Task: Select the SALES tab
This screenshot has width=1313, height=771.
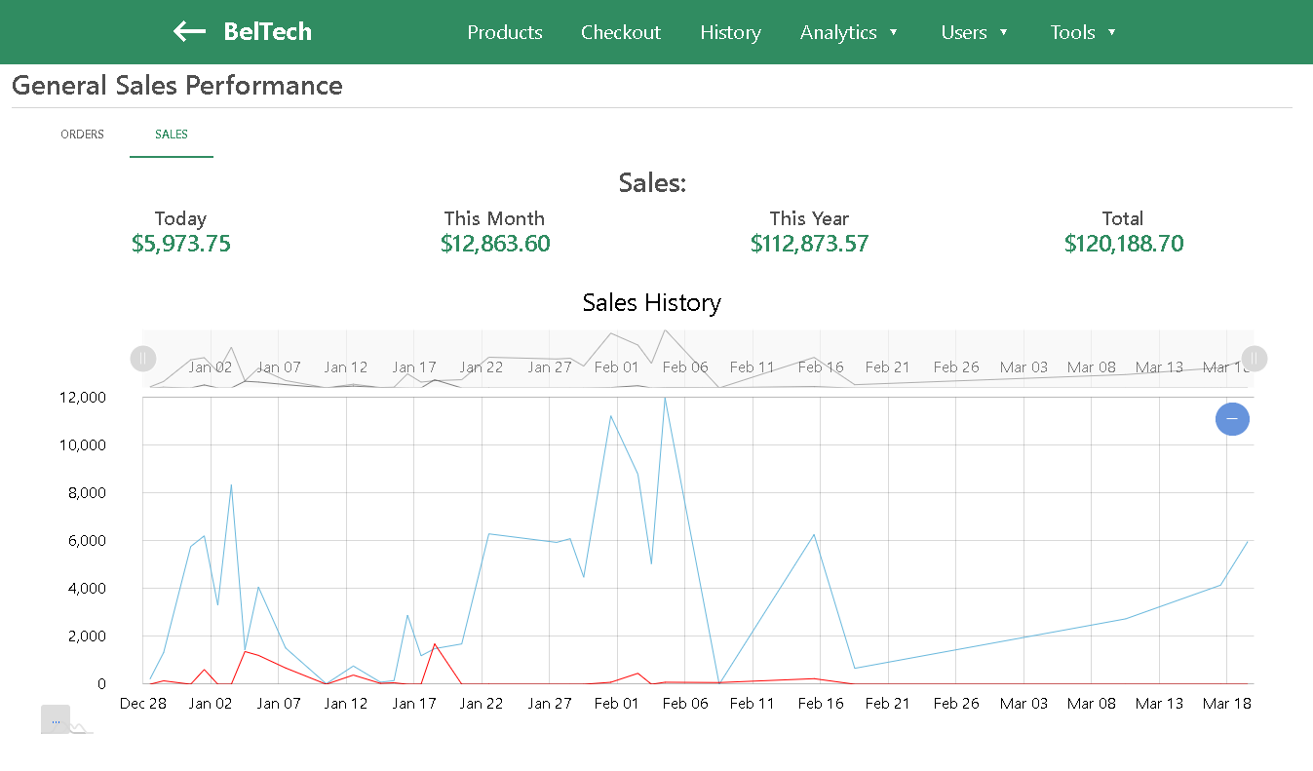Action: click(x=172, y=135)
